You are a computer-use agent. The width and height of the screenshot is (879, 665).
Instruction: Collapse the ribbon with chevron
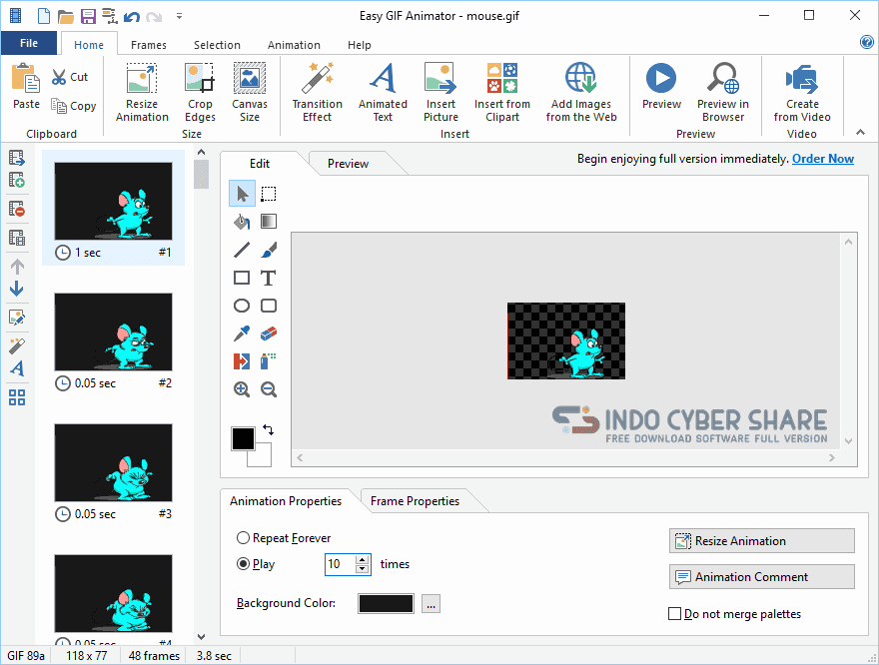860,132
